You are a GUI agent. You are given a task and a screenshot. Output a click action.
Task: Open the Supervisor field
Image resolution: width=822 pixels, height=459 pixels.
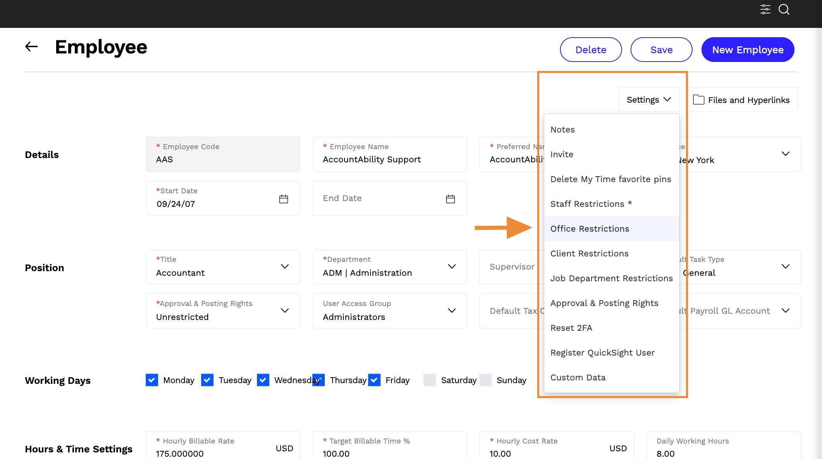[512, 267]
